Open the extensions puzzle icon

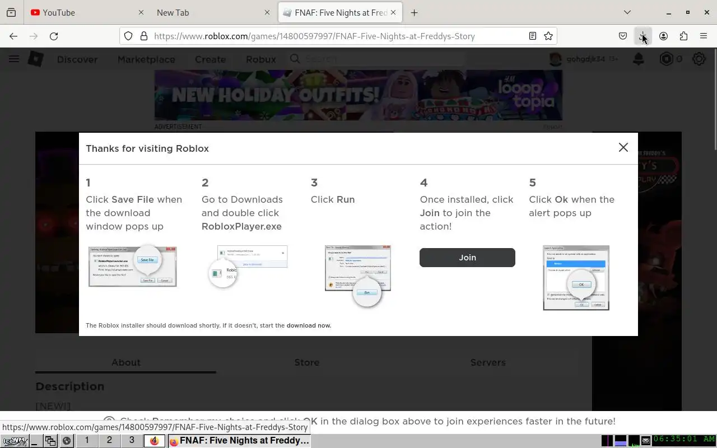click(x=683, y=36)
